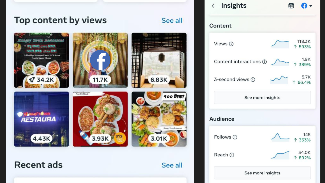Image resolution: width=325 pixels, height=183 pixels.
Task: Click See more insights under Audience
Action: point(262,173)
